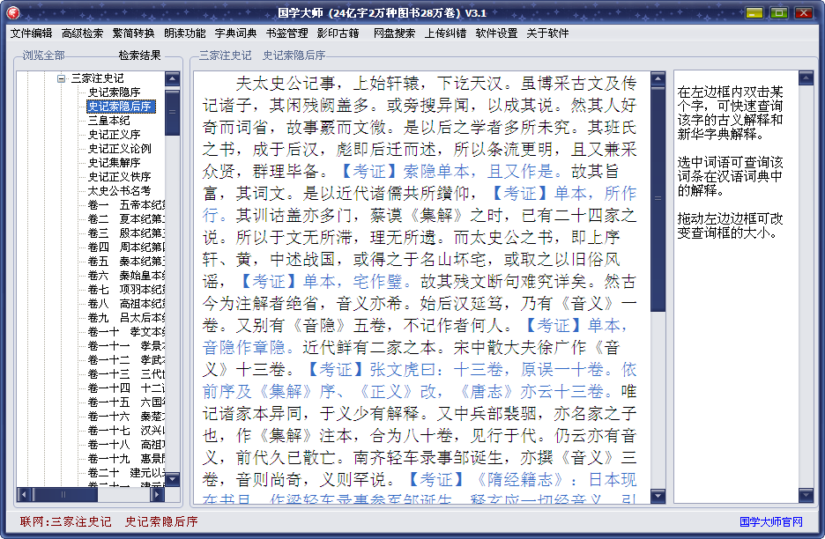
Task: Click the 三家注史记 reading pane header label
Action: pos(225,55)
